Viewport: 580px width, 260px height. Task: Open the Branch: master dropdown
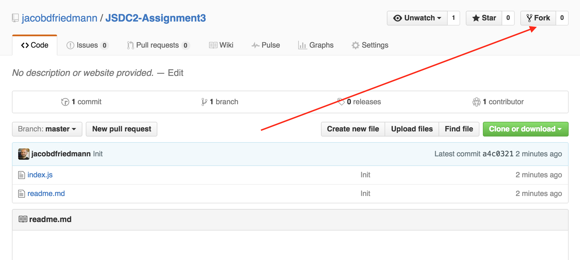coord(47,129)
